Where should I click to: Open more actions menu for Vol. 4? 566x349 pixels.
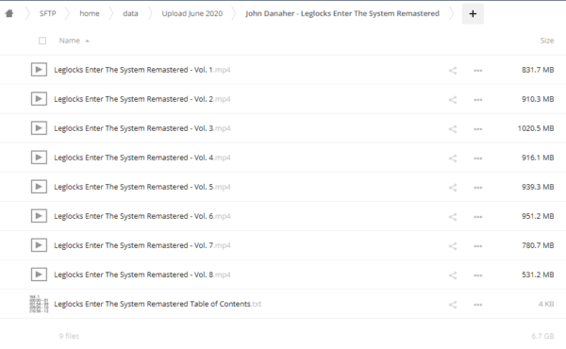click(478, 158)
